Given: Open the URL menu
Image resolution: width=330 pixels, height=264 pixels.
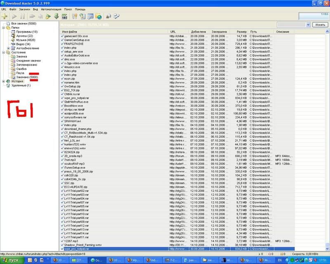Looking at the screenshot, I should click(x=4, y=9).
